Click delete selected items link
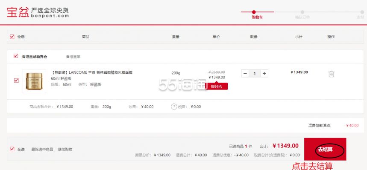 [42, 149]
